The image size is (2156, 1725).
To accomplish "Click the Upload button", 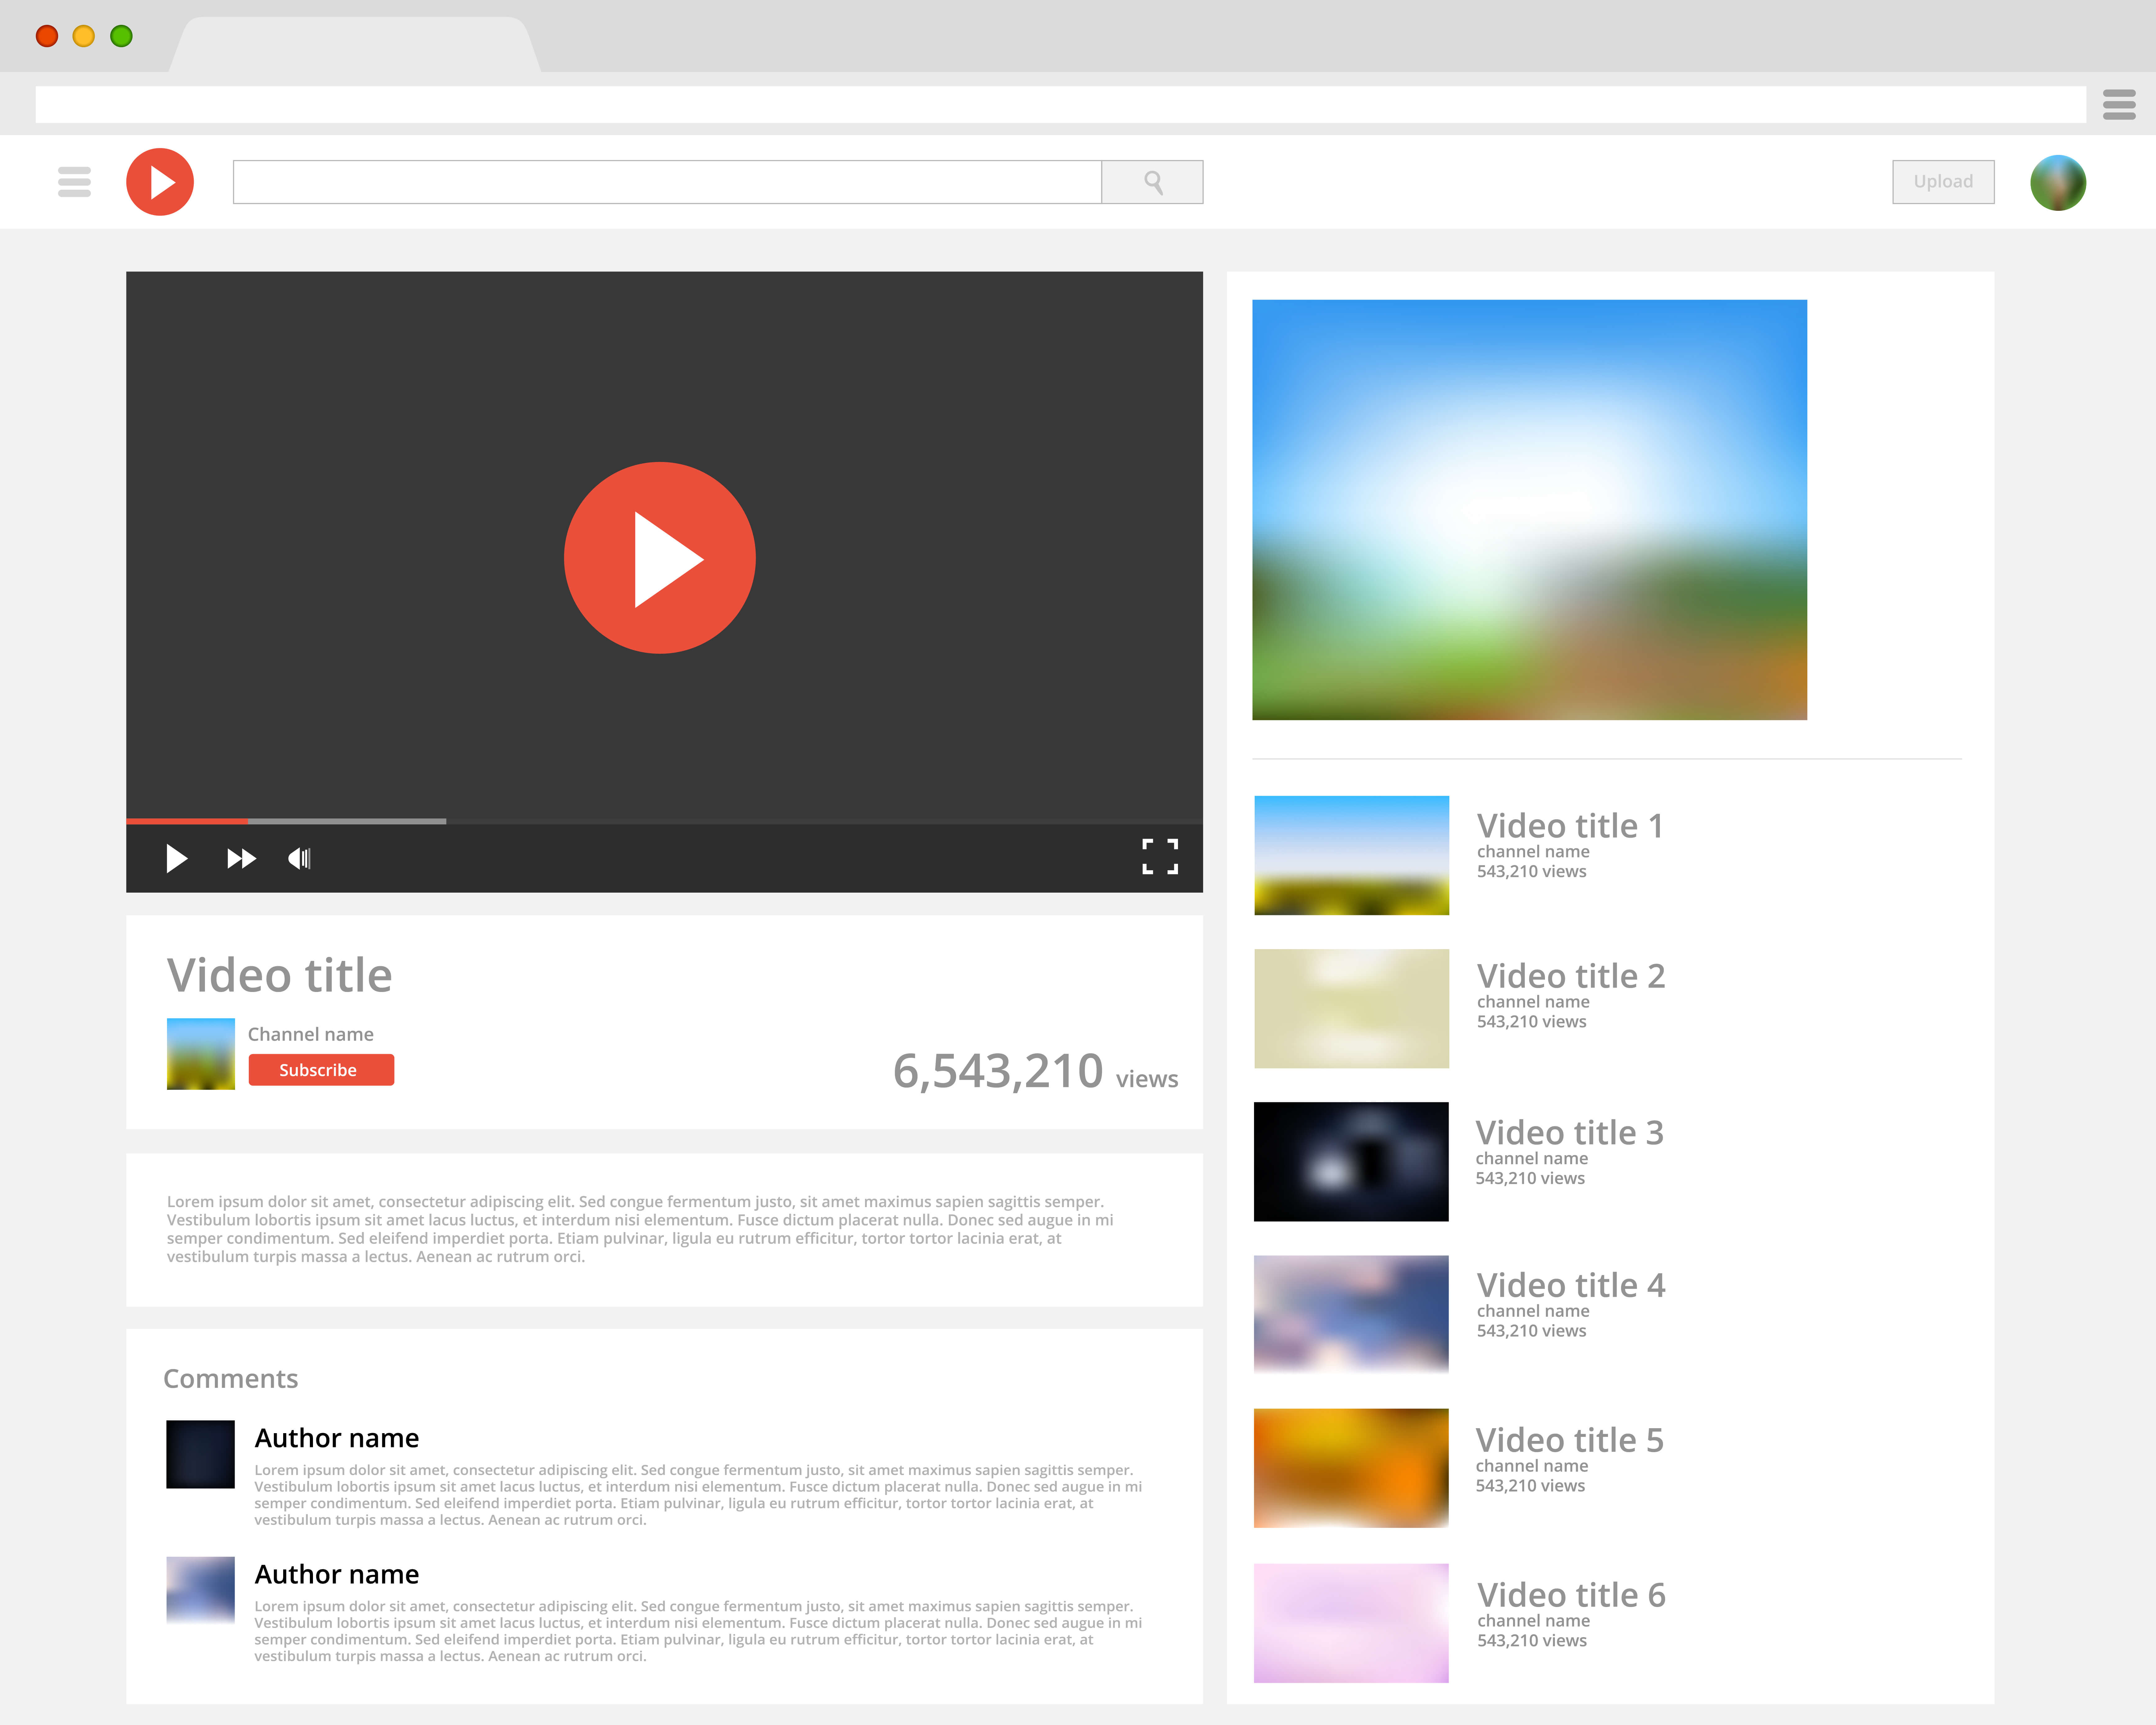I will pyautogui.click(x=1943, y=182).
